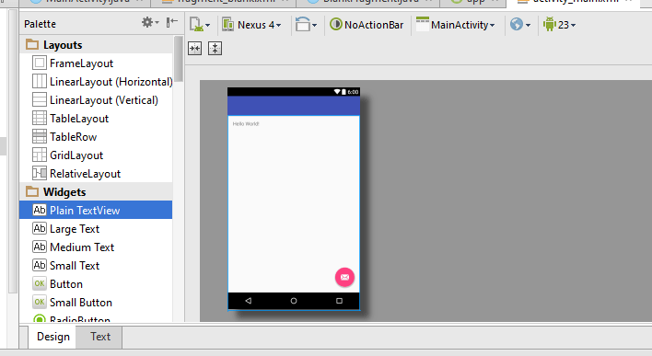Switch to the Design tab
The width and height of the screenshot is (652, 356).
[x=53, y=337]
